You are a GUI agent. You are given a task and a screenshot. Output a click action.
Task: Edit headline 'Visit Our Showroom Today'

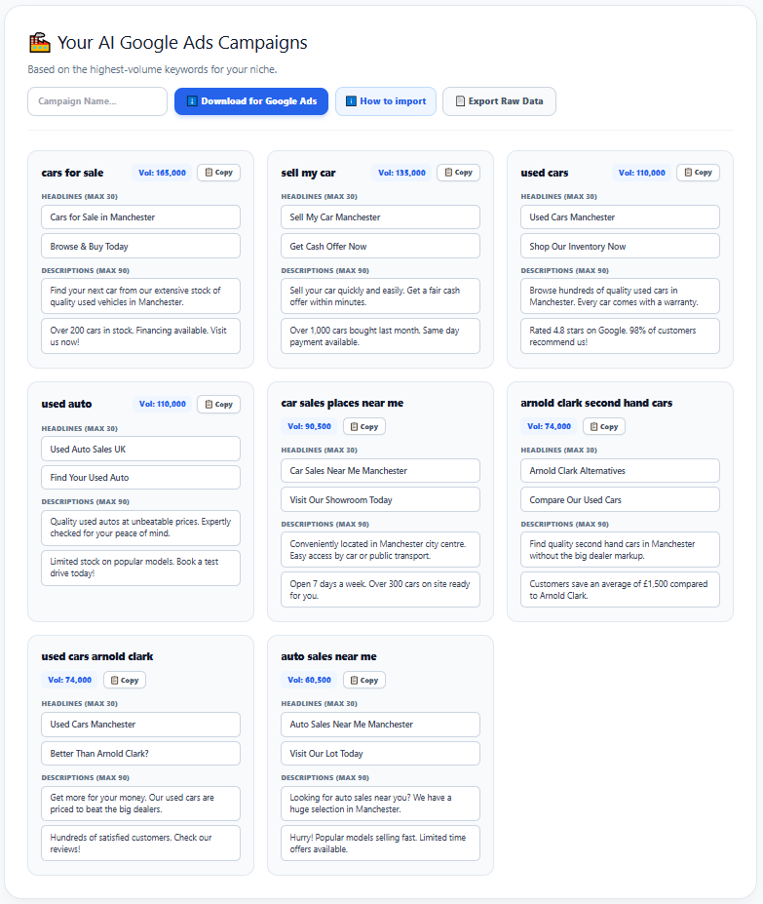pyautogui.click(x=380, y=500)
